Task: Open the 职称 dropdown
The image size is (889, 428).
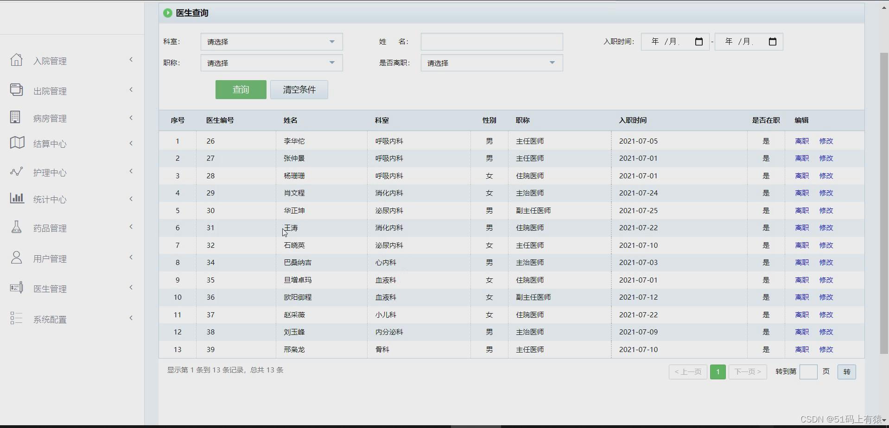Action: point(271,63)
